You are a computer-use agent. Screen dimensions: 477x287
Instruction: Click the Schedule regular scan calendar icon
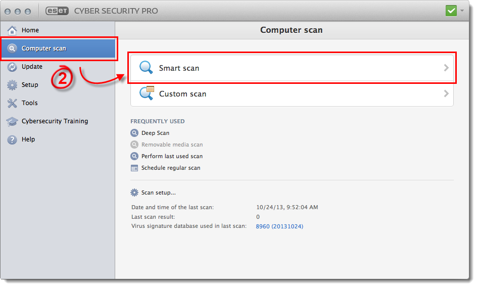(x=134, y=168)
